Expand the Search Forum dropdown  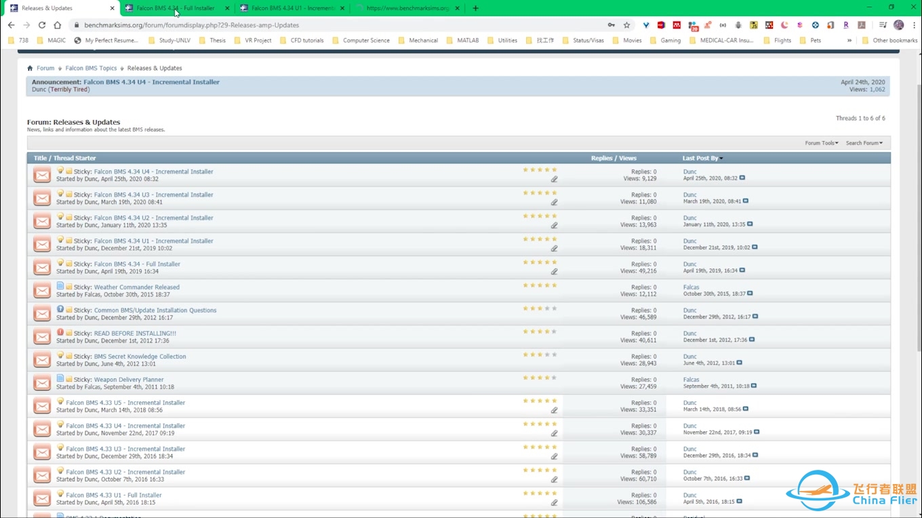click(x=864, y=143)
